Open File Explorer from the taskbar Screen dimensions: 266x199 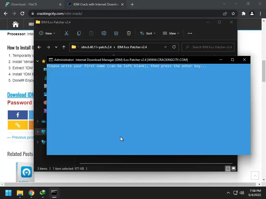point(20,193)
